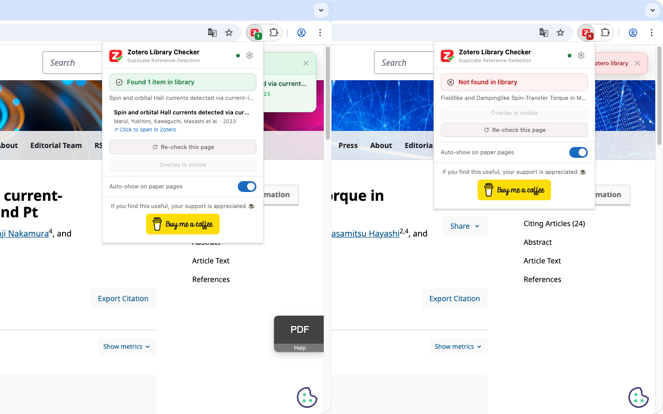Close green overlay notification in left window

click(x=306, y=63)
